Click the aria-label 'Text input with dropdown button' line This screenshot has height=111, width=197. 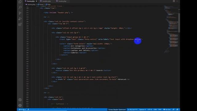(101, 39)
